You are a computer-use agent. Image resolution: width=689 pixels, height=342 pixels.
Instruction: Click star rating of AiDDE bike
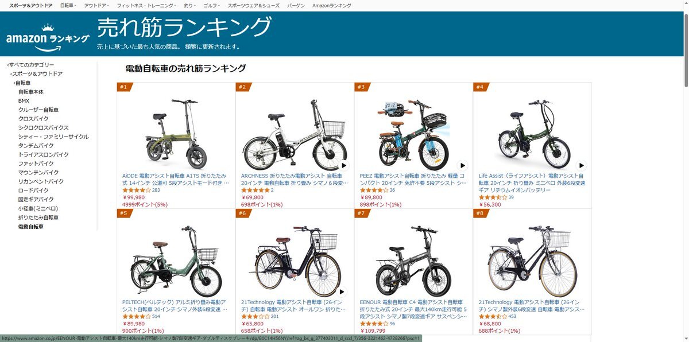click(137, 190)
